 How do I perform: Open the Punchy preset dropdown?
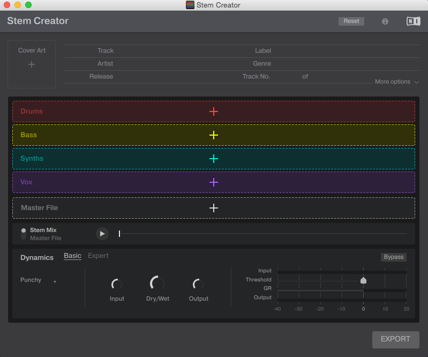[39, 280]
